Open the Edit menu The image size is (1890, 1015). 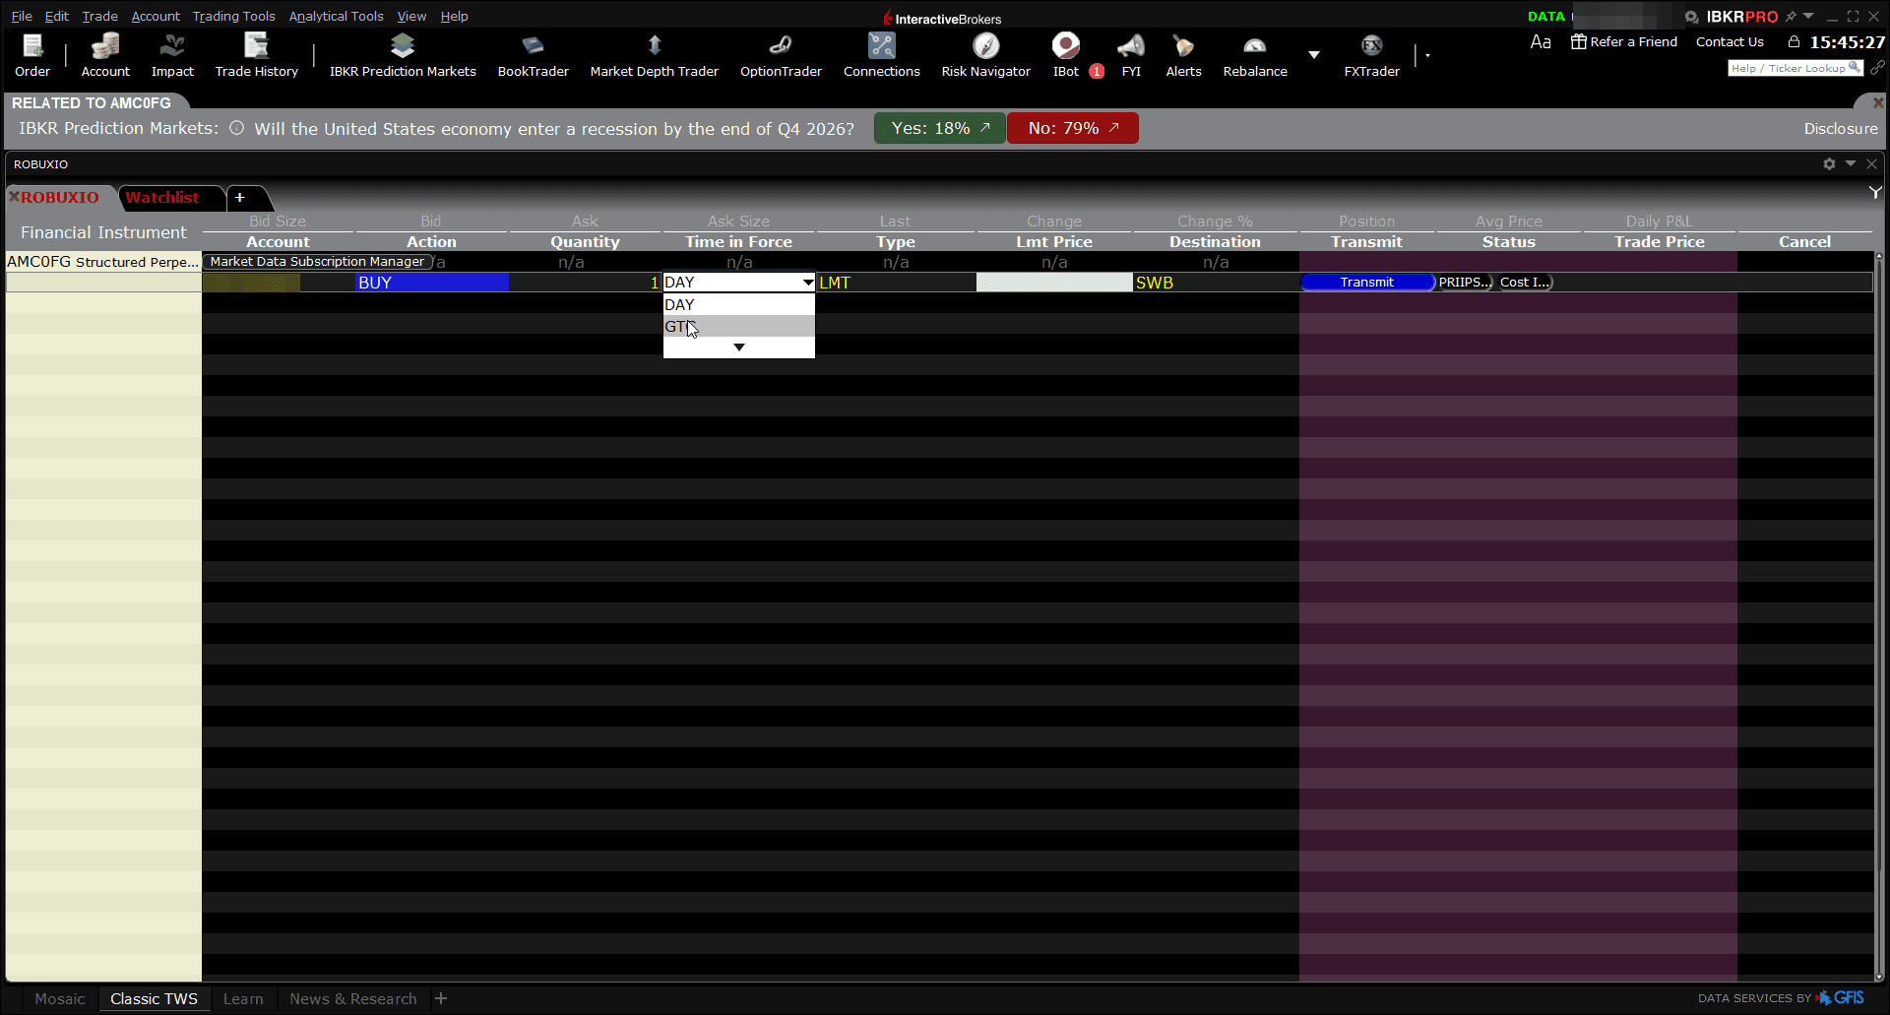[x=57, y=16]
